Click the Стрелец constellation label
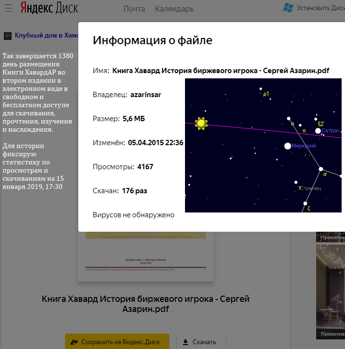345x349 pixels. coord(310,188)
